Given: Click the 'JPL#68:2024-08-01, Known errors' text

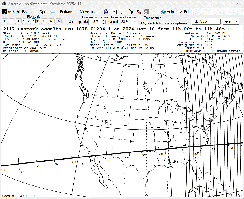Looking at the screenshot, I should tap(210, 51).
